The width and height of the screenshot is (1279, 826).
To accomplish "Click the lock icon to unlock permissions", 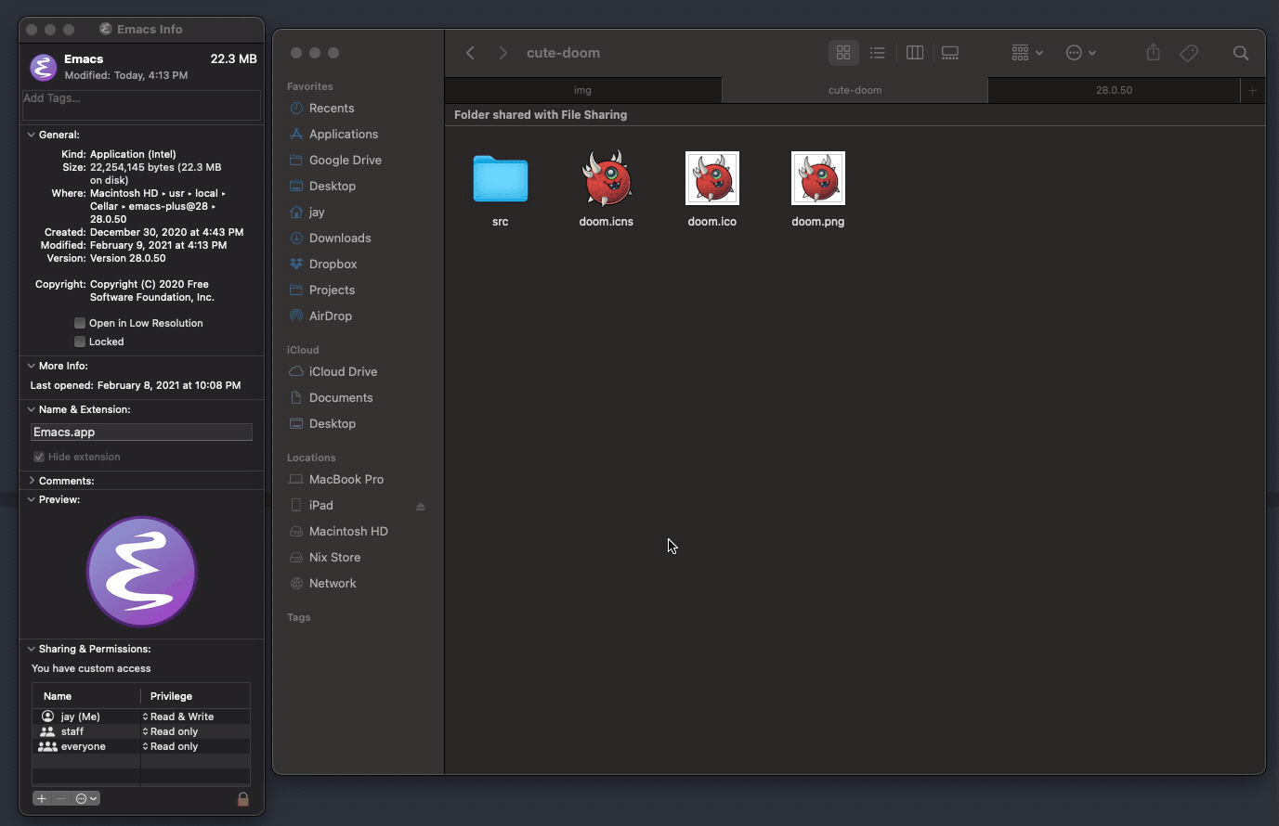I will coord(243,799).
